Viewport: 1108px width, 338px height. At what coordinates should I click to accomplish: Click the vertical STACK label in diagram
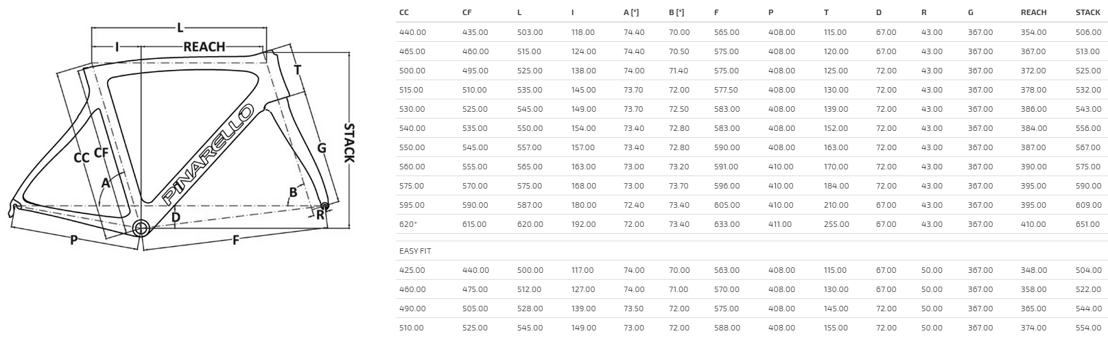(349, 143)
